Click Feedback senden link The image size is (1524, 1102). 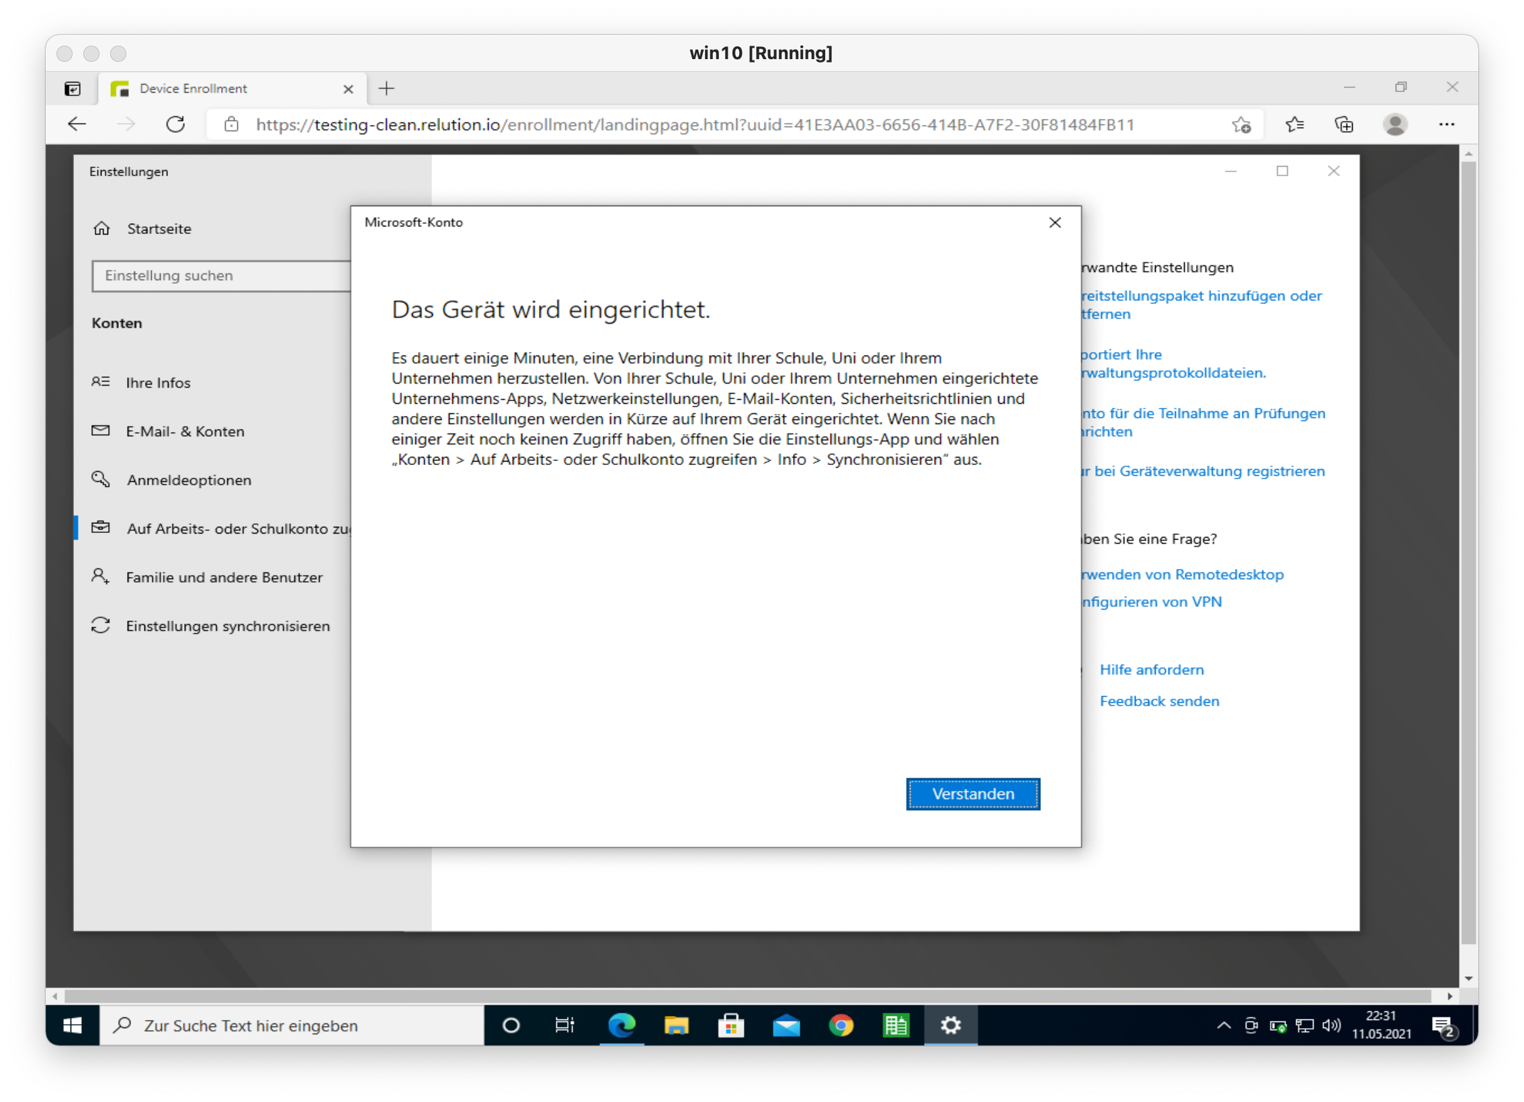point(1159,701)
